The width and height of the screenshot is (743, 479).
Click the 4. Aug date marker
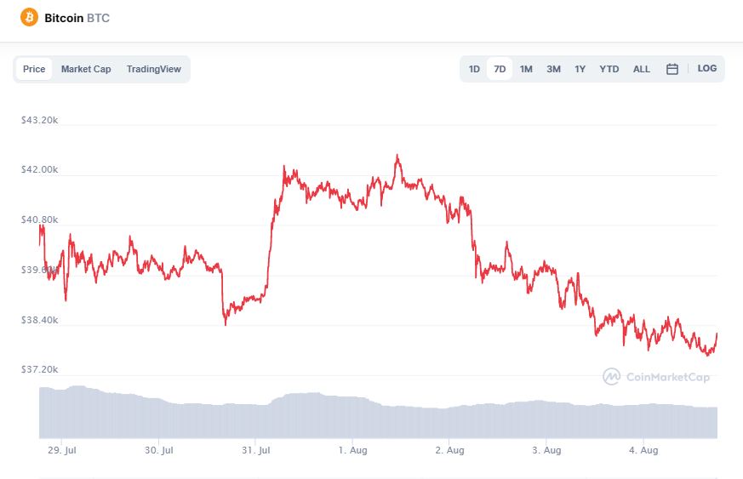(x=643, y=450)
